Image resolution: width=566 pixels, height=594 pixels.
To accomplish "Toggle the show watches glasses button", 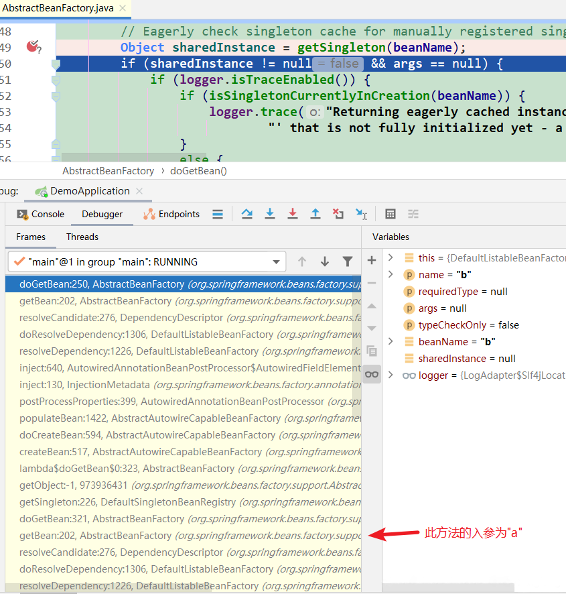I will point(372,375).
